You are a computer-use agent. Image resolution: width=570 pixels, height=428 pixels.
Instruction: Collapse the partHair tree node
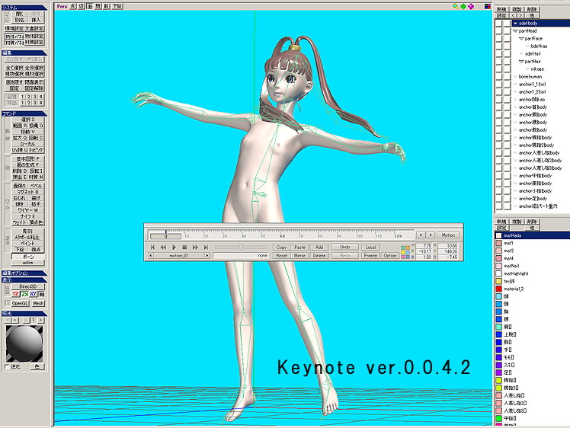pyautogui.click(x=521, y=62)
